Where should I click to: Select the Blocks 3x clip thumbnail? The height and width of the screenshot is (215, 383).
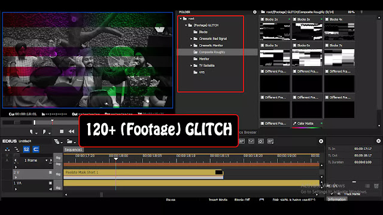point(307,32)
